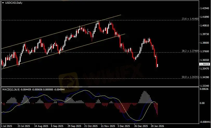Click the last candlestick on the chart
The image size is (211, 128).
(x=158, y=65)
